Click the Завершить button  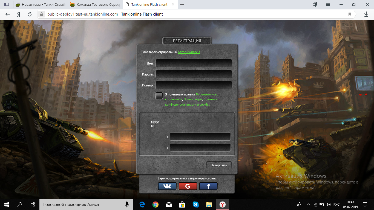point(219,165)
